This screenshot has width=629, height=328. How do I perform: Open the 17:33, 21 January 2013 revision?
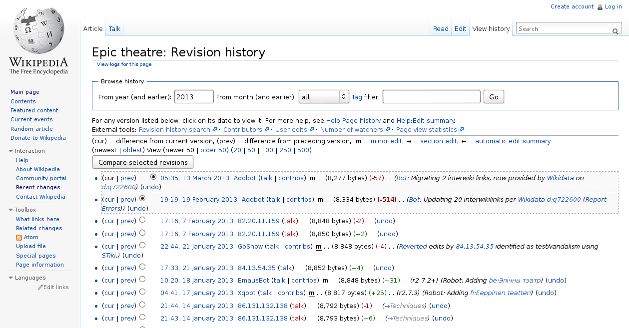coord(197,268)
